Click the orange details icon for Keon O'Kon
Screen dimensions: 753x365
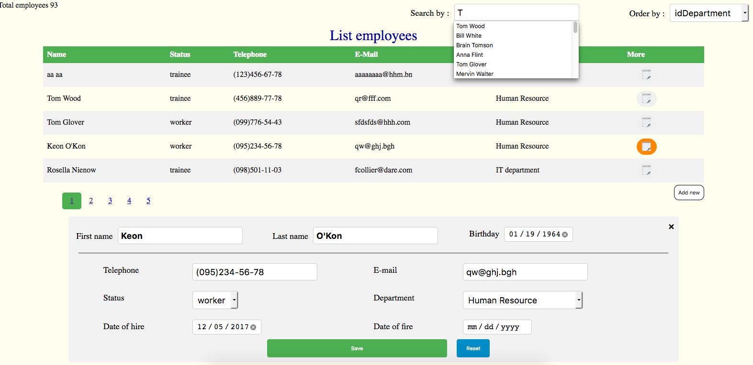tap(646, 147)
